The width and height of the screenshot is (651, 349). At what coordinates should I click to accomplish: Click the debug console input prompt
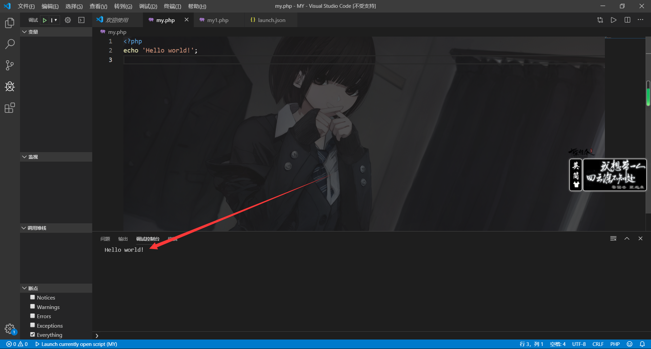[x=371, y=335]
